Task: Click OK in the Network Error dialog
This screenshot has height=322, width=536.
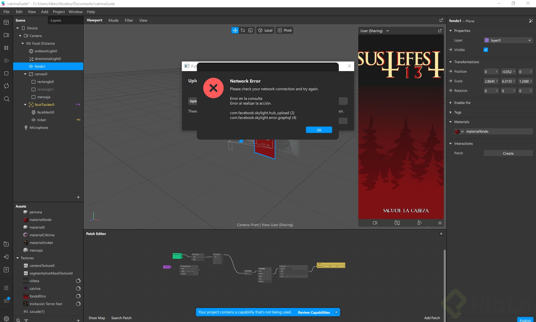Action: (319, 130)
